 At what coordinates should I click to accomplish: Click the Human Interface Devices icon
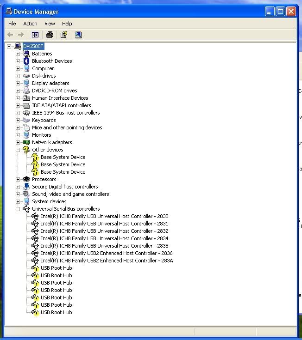(26, 98)
